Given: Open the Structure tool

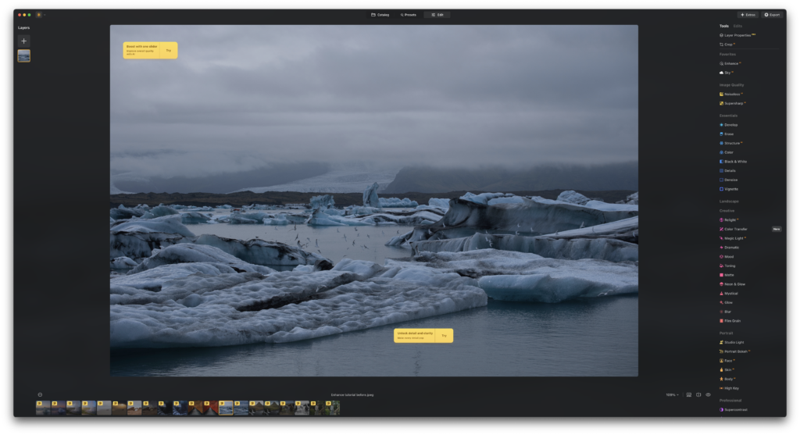Looking at the screenshot, I should pos(731,143).
